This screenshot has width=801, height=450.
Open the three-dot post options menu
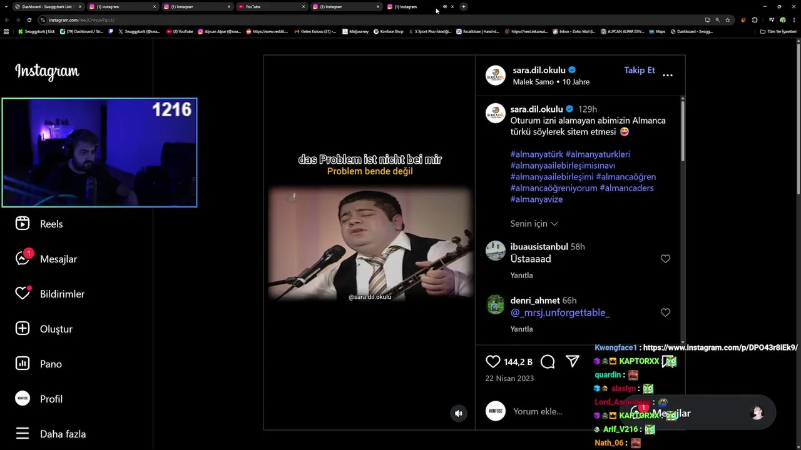click(668, 75)
